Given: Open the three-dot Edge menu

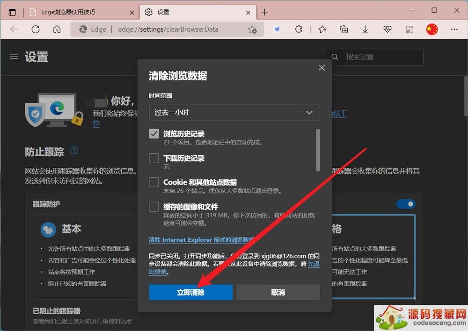Looking at the screenshot, I should coord(454,29).
